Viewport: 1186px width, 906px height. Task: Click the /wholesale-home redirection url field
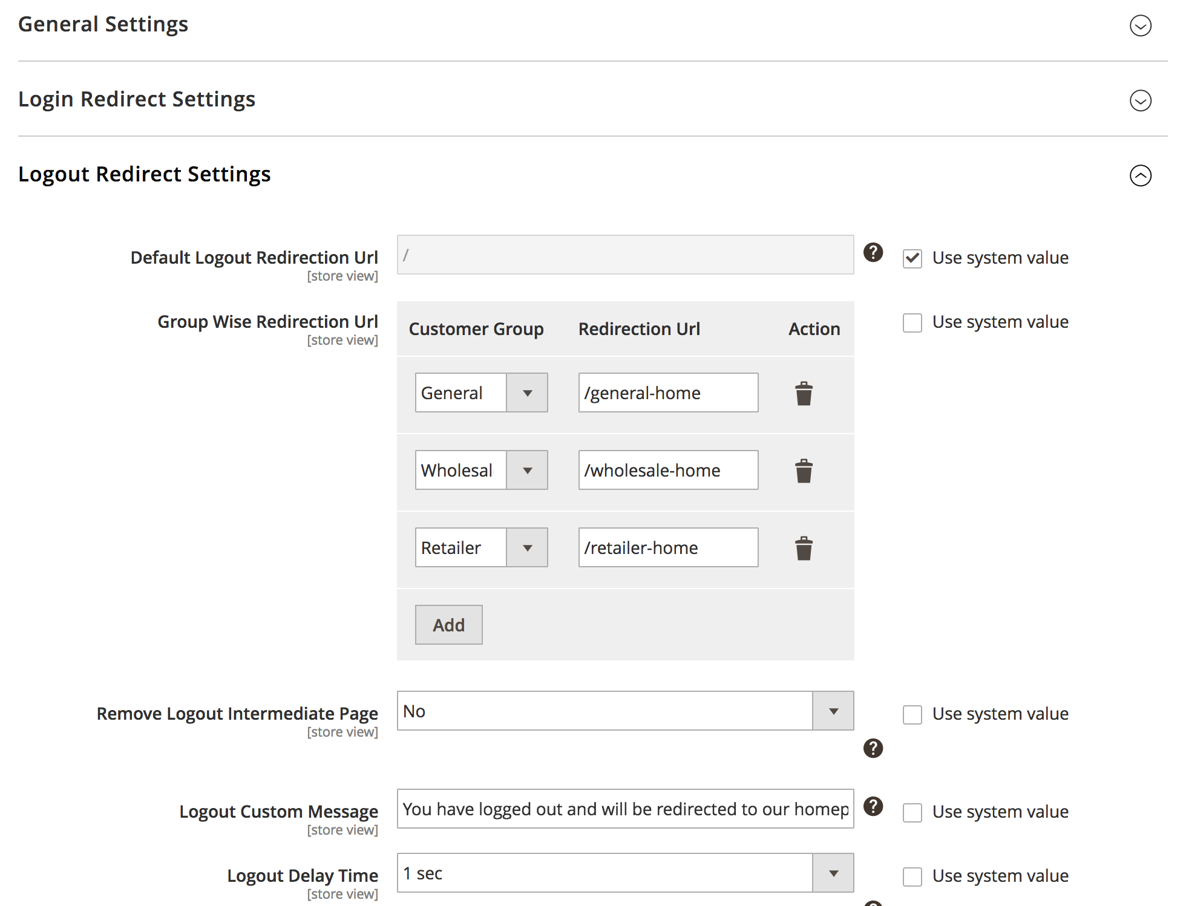click(667, 471)
